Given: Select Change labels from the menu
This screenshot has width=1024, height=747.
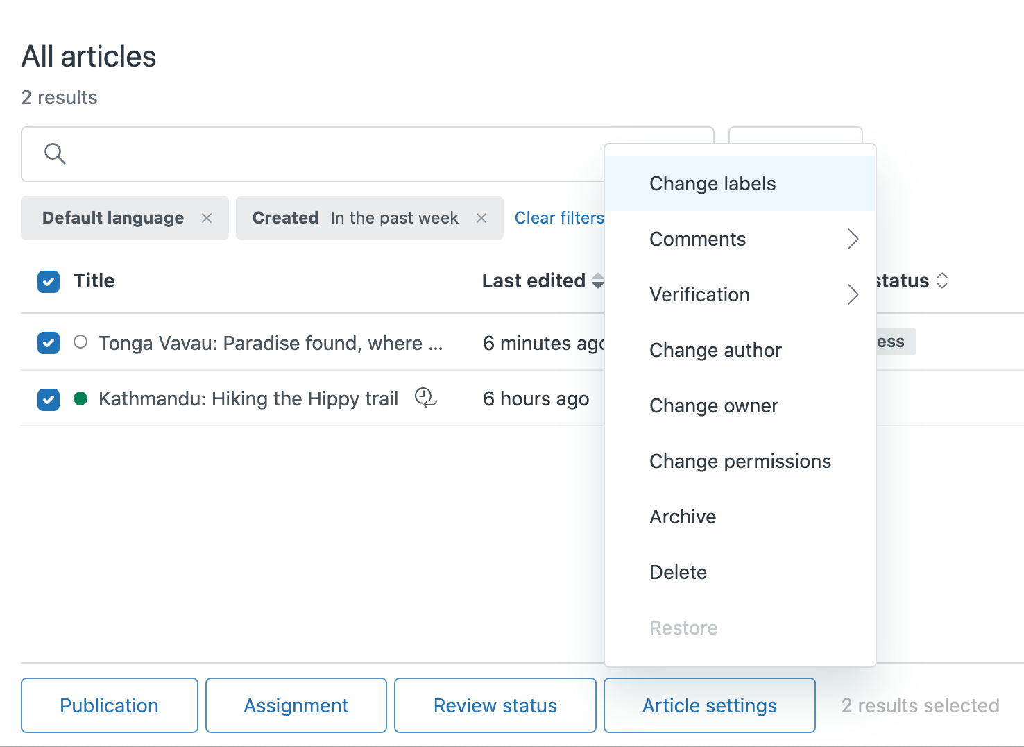Looking at the screenshot, I should pyautogui.click(x=712, y=183).
